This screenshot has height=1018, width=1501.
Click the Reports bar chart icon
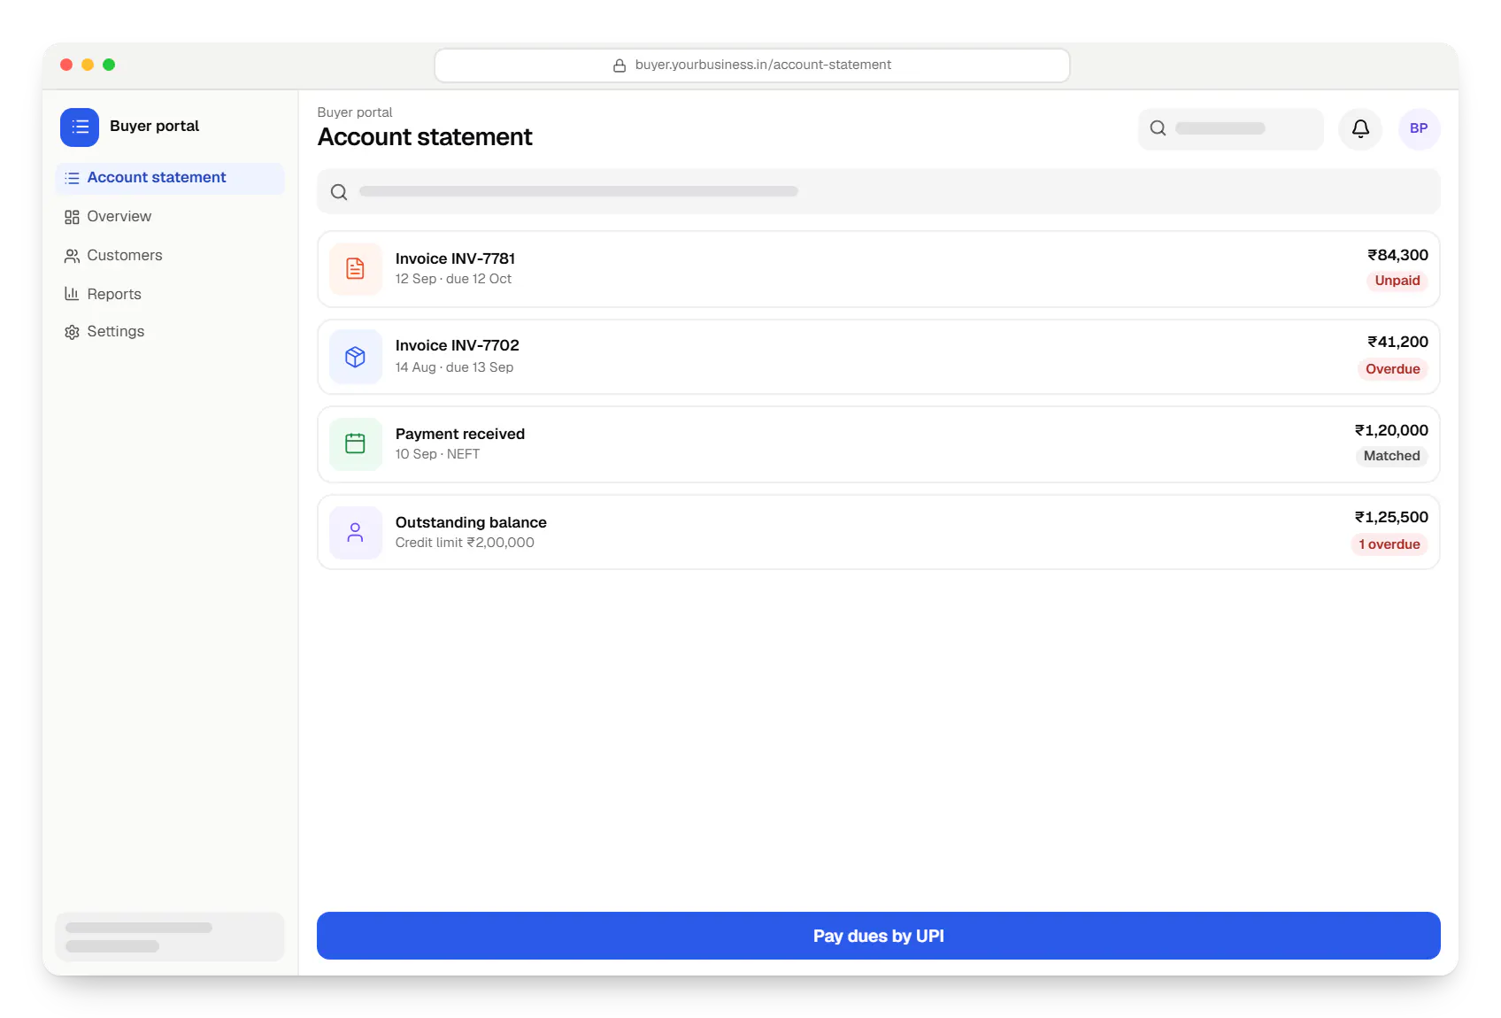pos(72,294)
